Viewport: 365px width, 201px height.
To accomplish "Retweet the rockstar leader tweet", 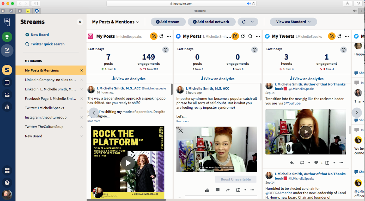I will pyautogui.click(x=302, y=163).
